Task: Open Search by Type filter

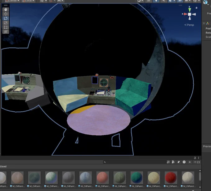Action: click(x=173, y=162)
